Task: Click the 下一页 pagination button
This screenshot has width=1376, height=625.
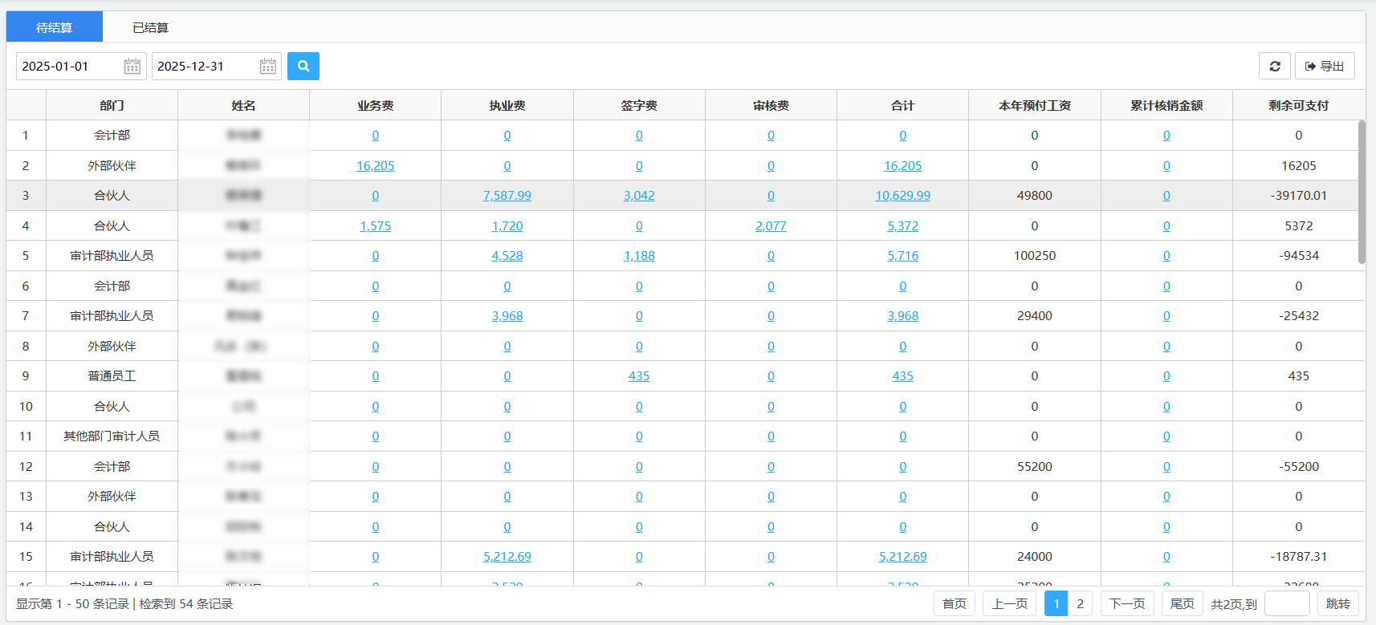Action: (1127, 603)
